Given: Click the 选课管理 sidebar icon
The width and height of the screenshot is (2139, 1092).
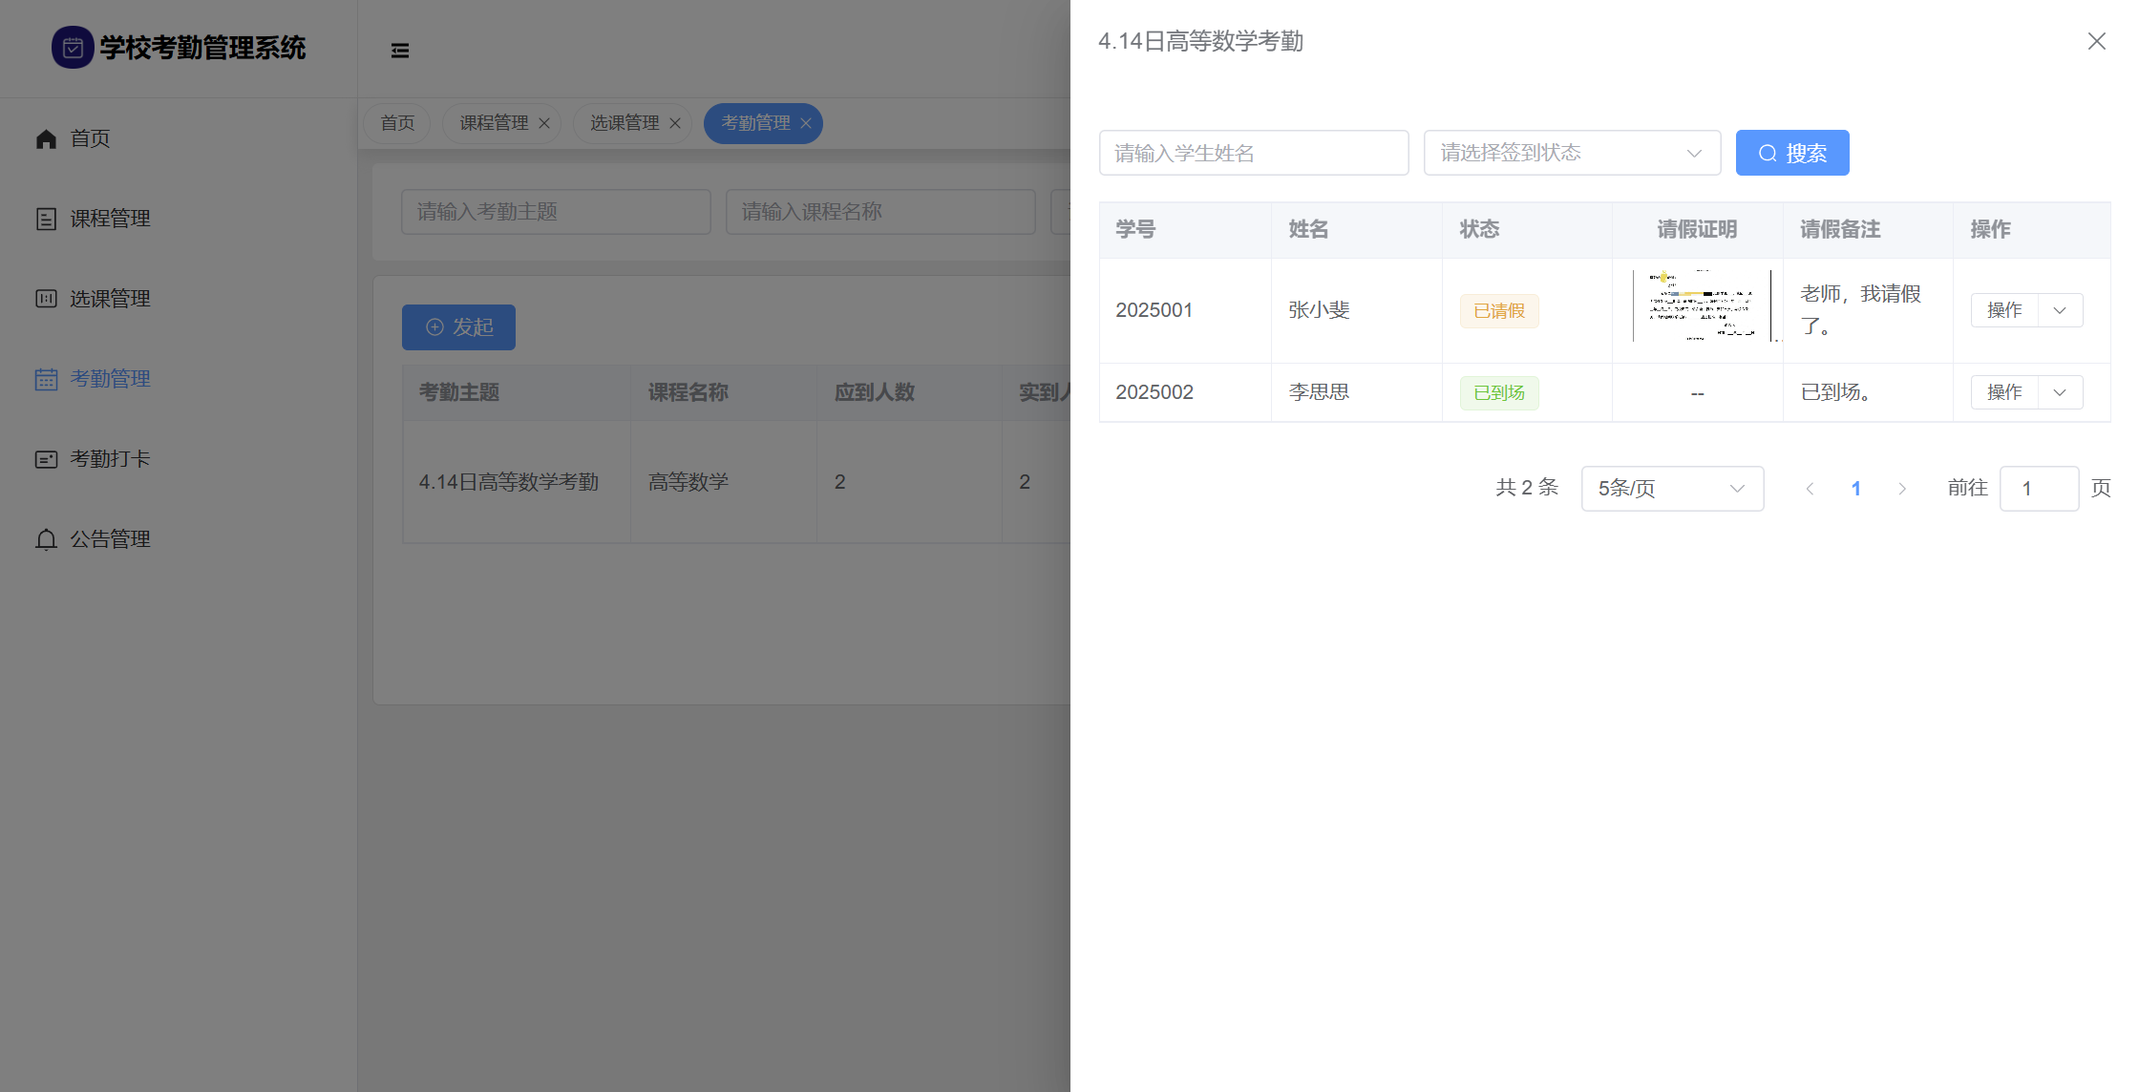Looking at the screenshot, I should coord(46,299).
